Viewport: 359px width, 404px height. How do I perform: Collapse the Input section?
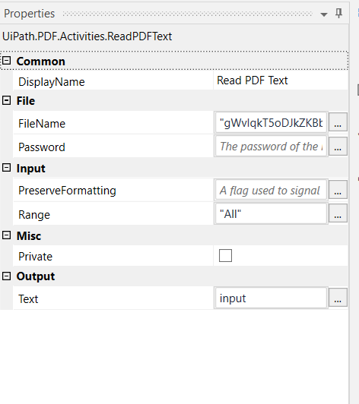coord(6,168)
